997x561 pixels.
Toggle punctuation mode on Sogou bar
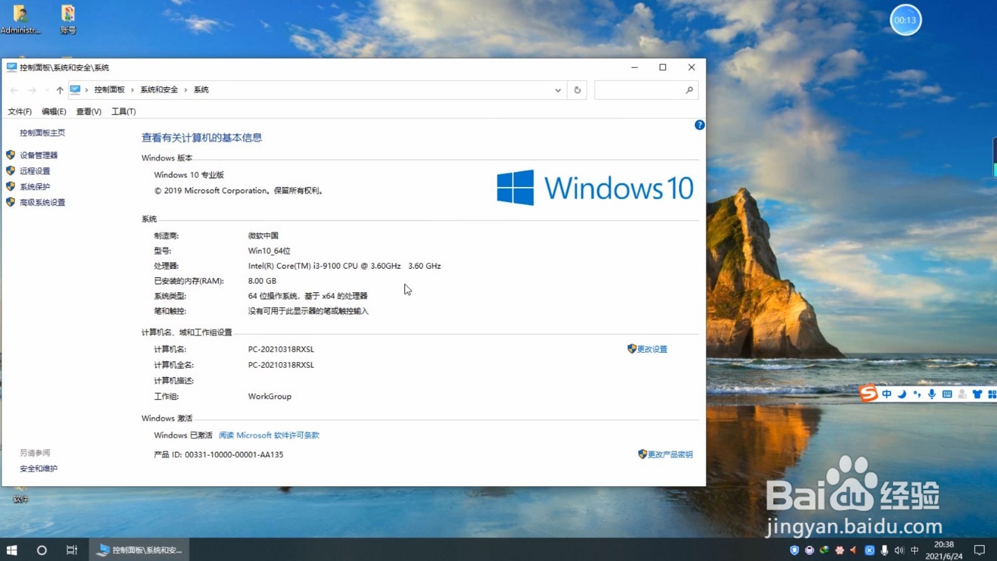(x=917, y=394)
